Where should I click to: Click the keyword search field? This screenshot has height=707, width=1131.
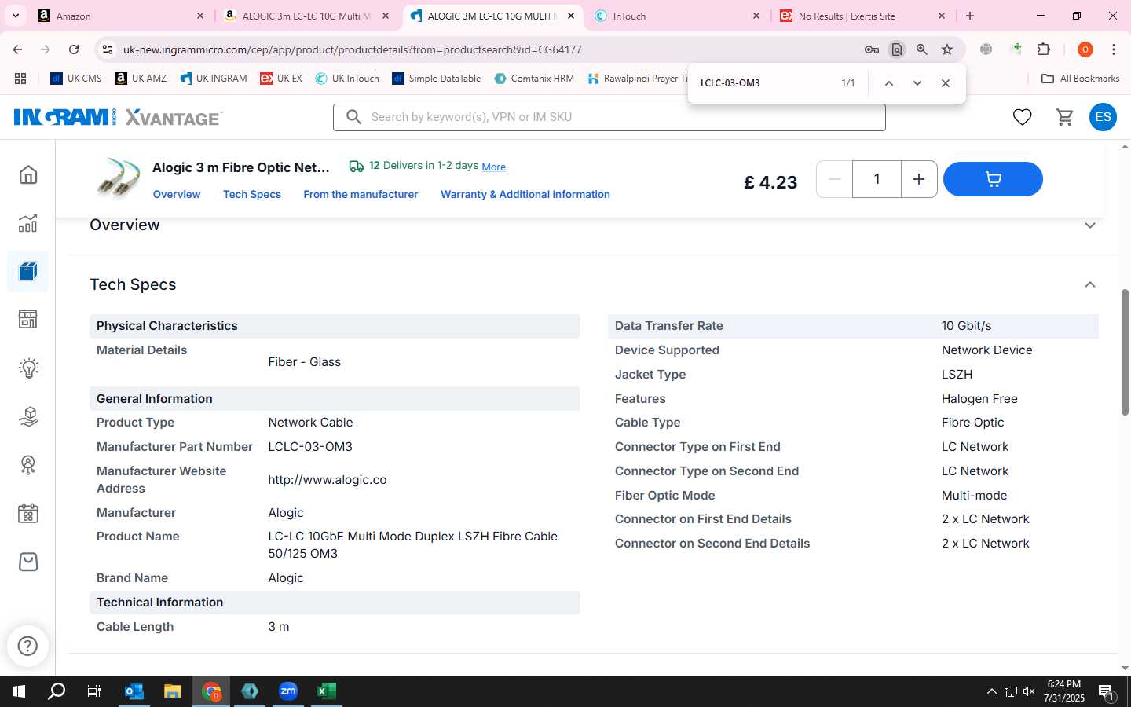[x=609, y=117]
